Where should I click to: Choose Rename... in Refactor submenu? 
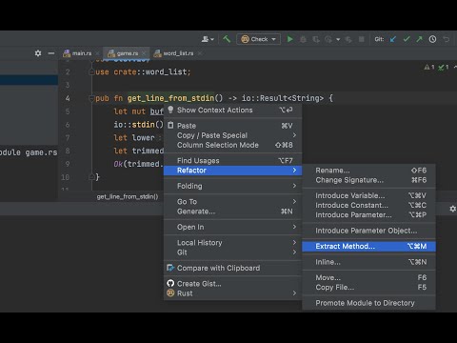point(368,171)
